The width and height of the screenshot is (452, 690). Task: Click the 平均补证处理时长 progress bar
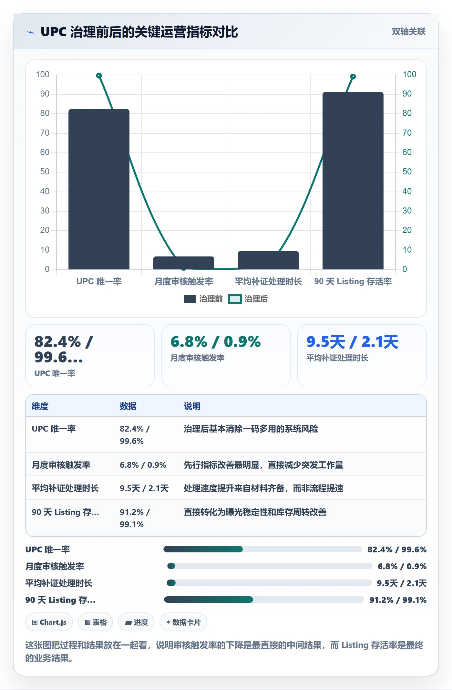point(269,583)
